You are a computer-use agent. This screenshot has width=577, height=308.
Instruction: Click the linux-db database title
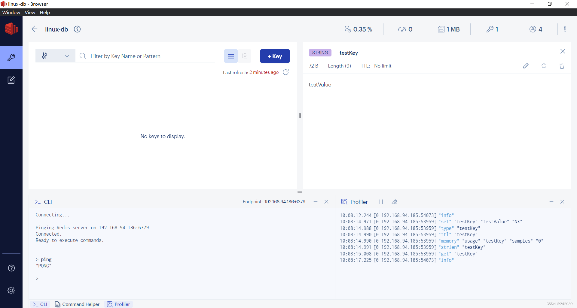point(56,29)
